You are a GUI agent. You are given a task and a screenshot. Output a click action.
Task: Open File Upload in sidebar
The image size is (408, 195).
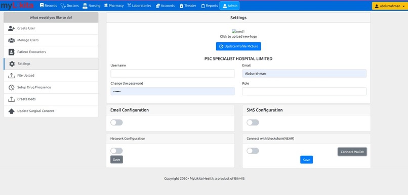tap(51, 76)
